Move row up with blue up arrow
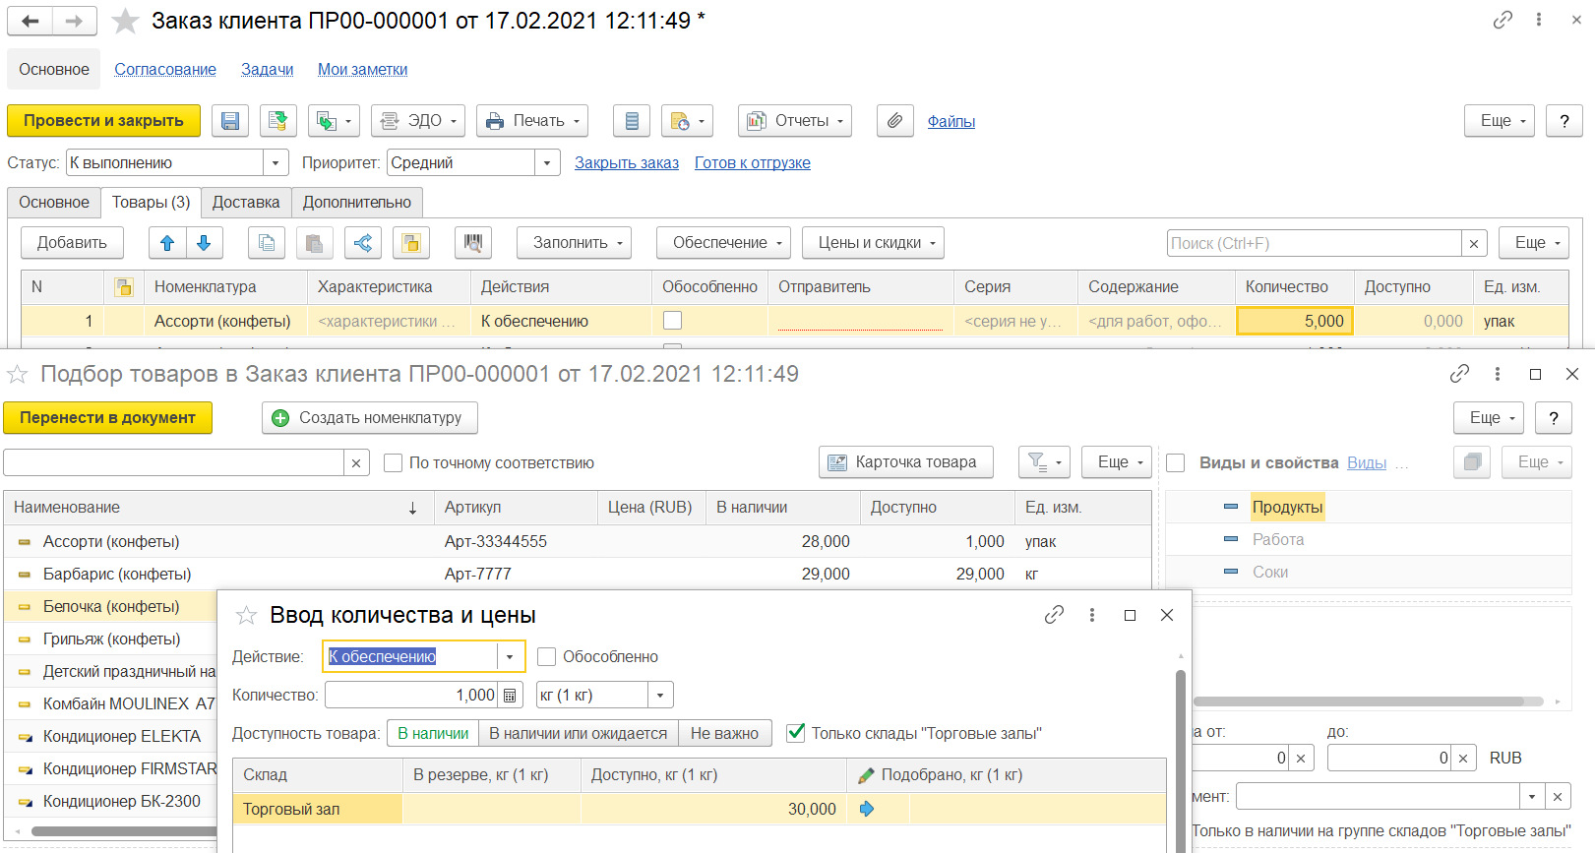1595x853 pixels. [x=167, y=243]
